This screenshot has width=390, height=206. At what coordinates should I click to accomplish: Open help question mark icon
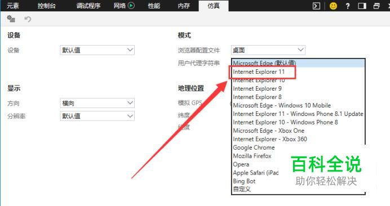pos(348,6)
